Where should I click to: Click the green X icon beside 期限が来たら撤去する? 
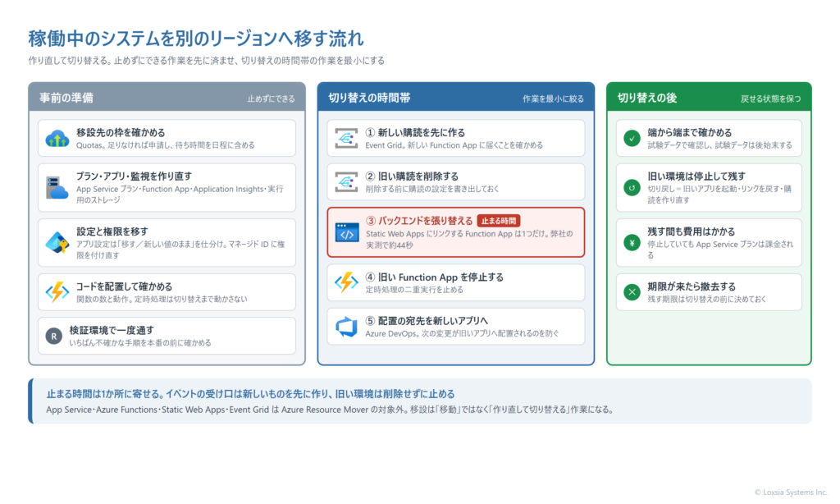(632, 292)
